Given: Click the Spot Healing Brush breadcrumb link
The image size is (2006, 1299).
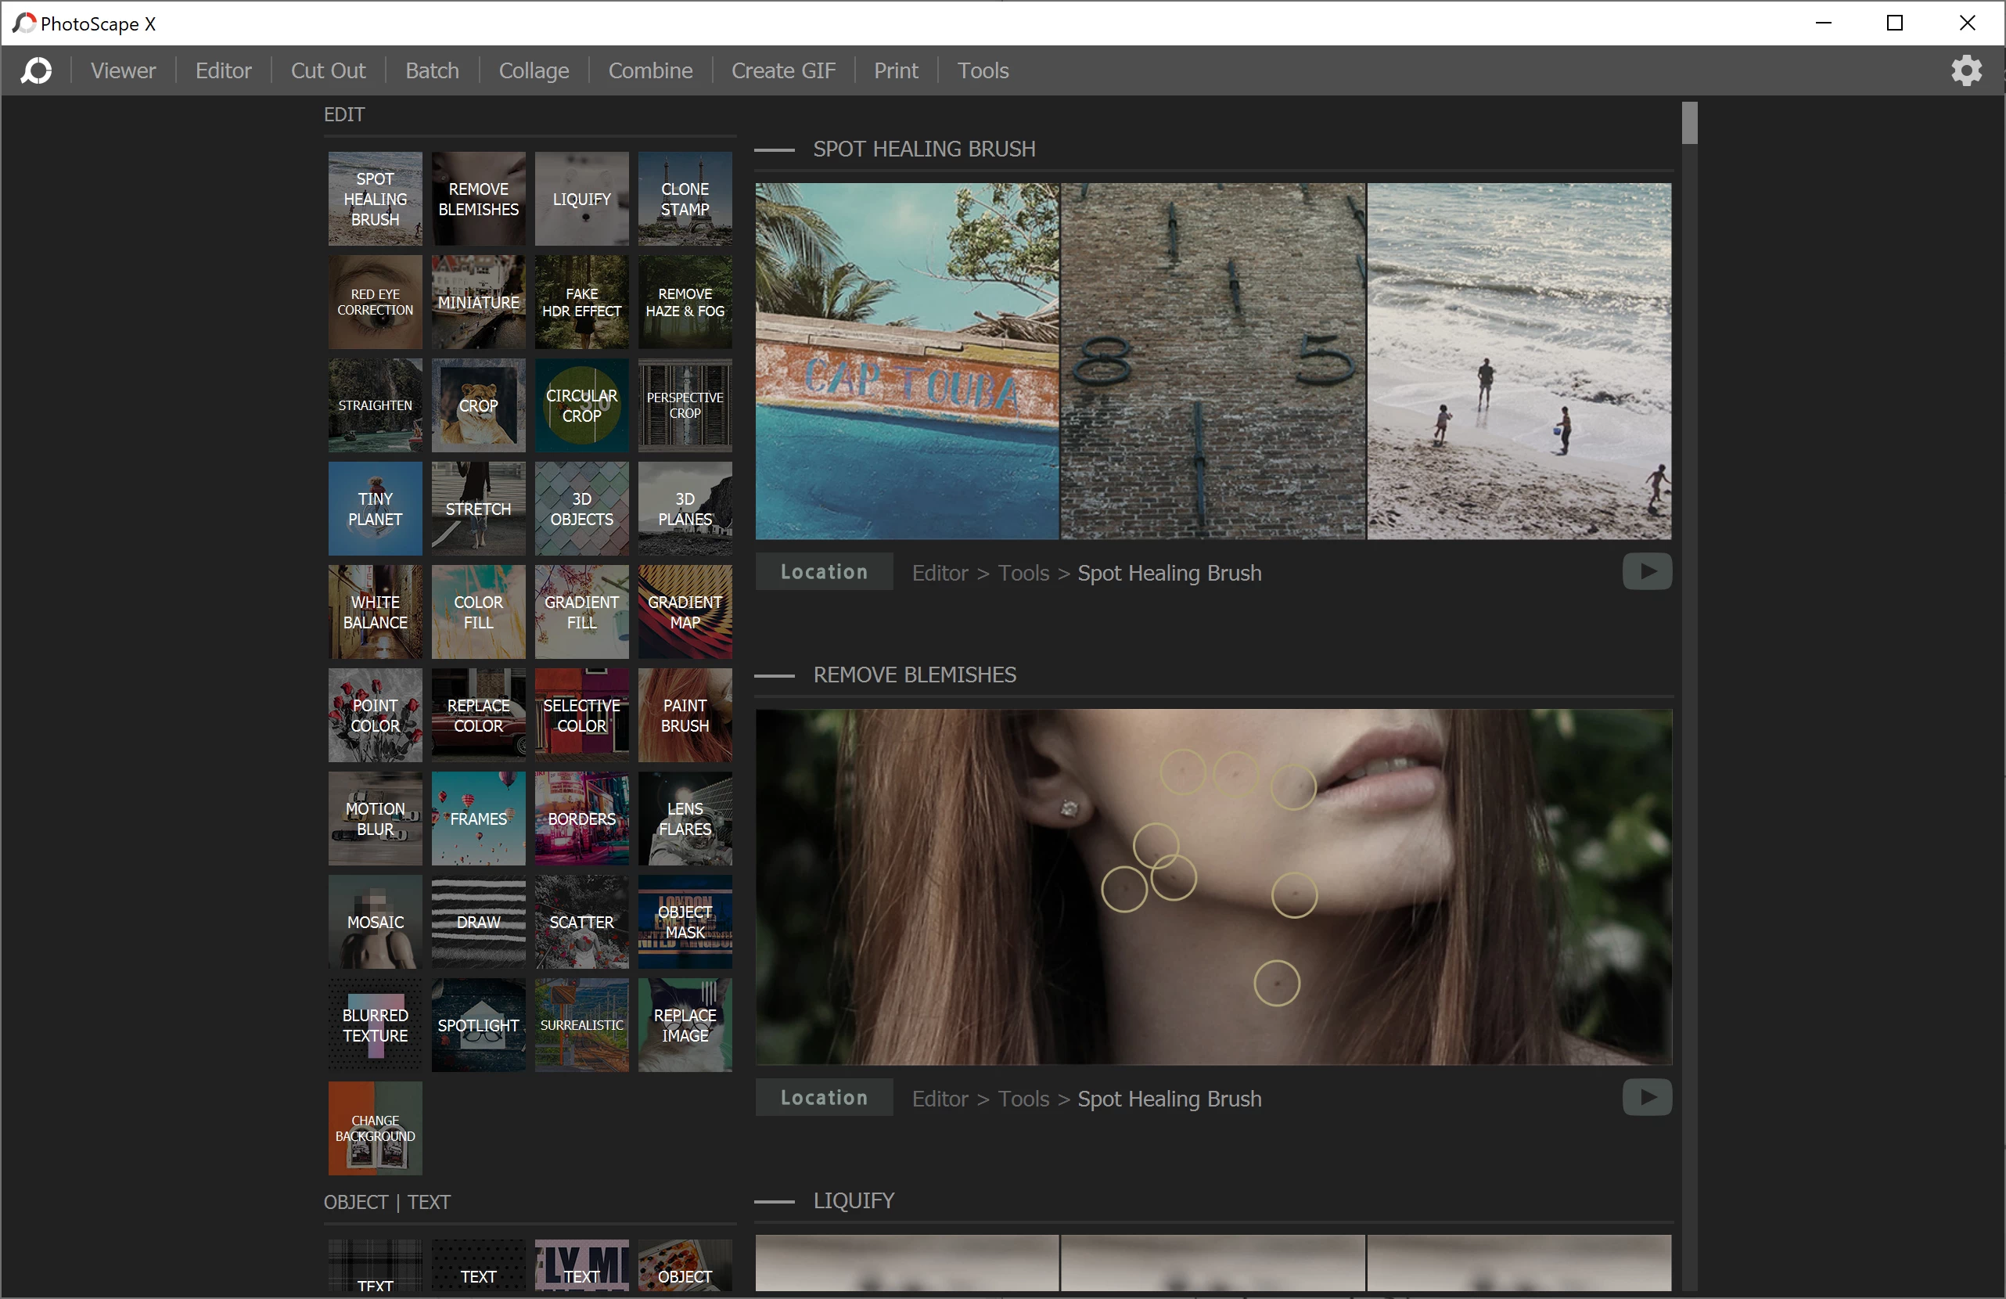Looking at the screenshot, I should click(1168, 572).
